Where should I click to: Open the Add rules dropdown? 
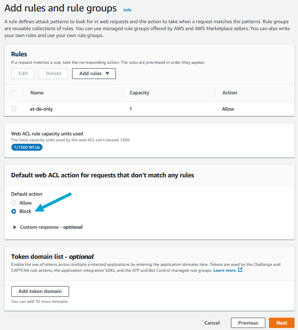click(x=94, y=74)
